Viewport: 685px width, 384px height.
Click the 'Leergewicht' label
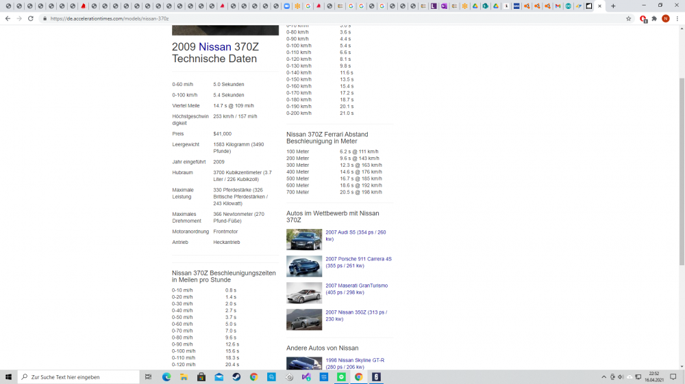click(186, 145)
